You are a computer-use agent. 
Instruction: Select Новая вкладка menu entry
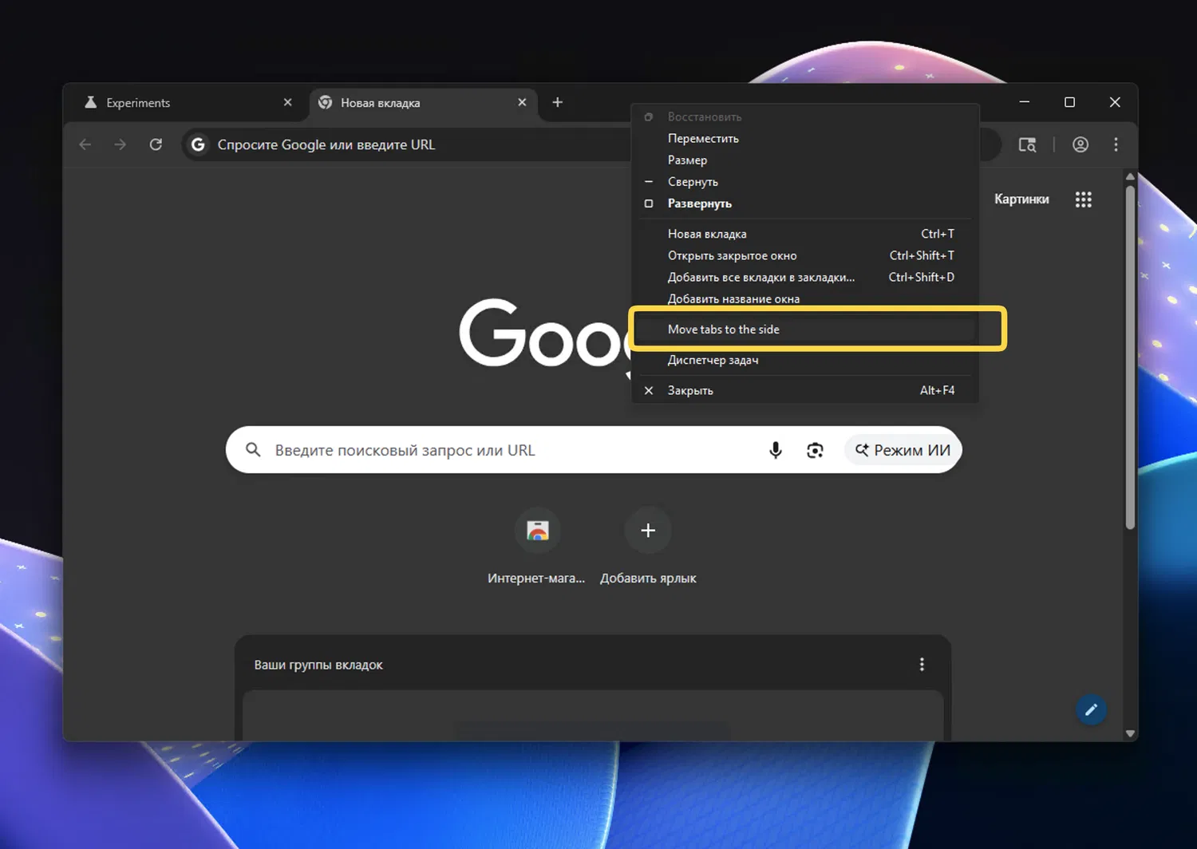point(804,234)
